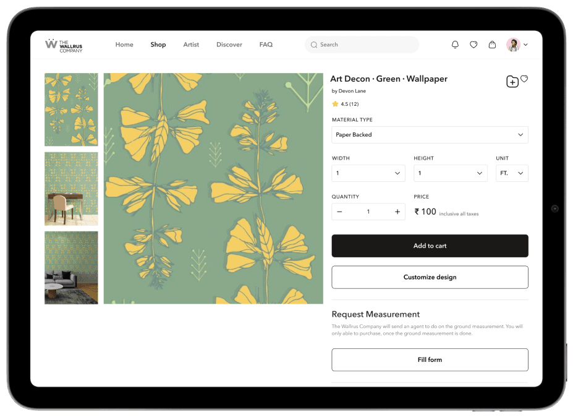The height and width of the screenshot is (417, 573).
Task: Open the notifications bell
Action: tap(455, 45)
